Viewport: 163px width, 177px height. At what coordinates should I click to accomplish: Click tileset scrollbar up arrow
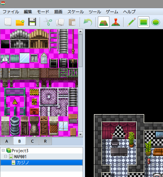[80, 31]
